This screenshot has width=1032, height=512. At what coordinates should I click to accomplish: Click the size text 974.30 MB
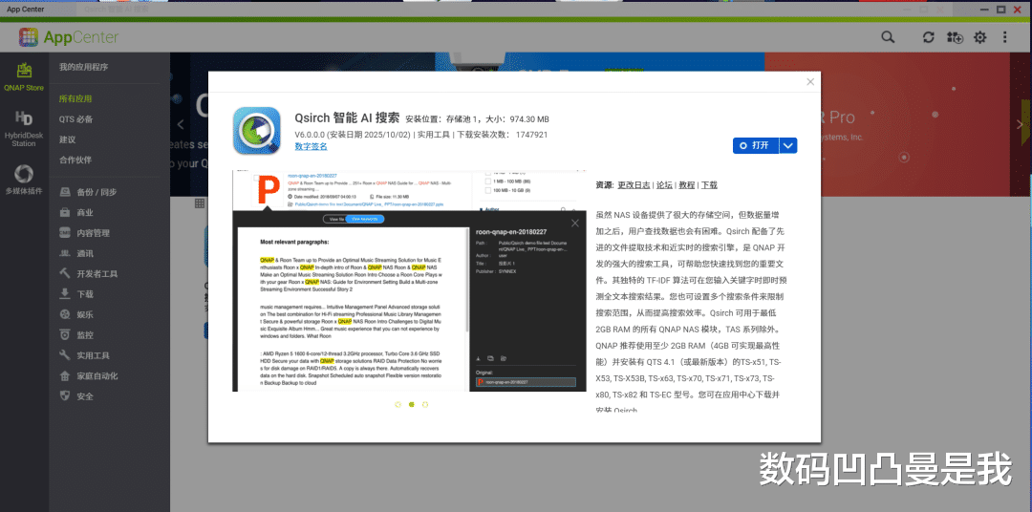529,119
